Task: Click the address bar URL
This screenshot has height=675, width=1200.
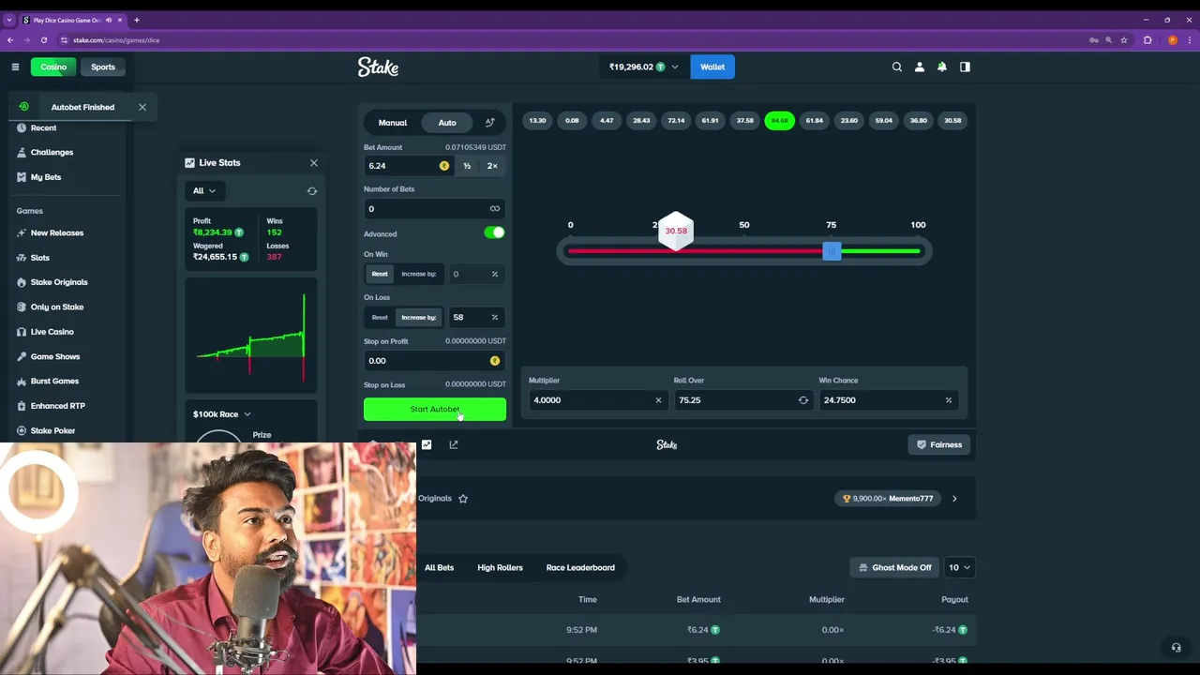Action: pyautogui.click(x=116, y=40)
